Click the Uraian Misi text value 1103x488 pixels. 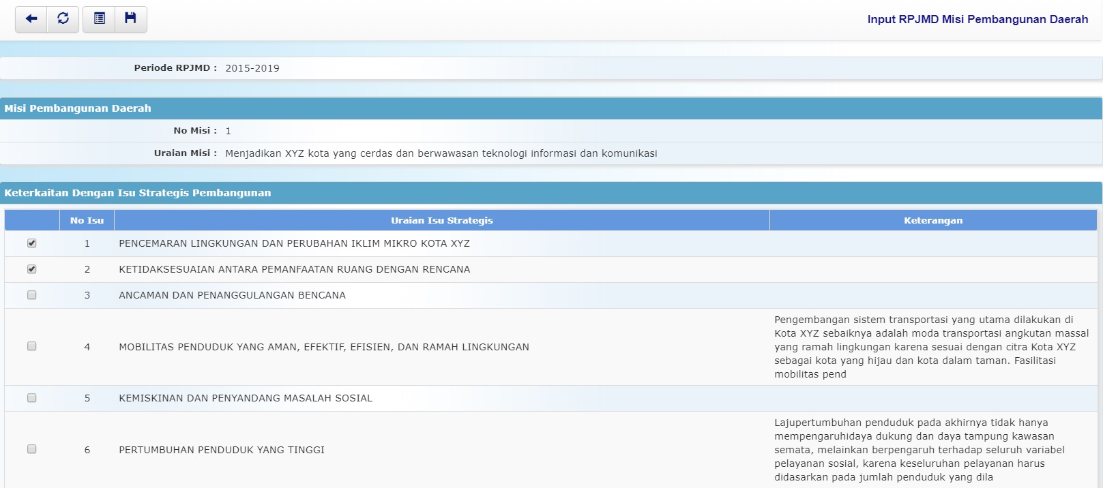(x=441, y=153)
